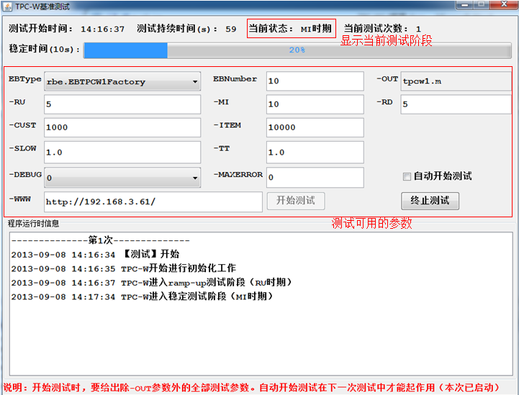Select the -MI input field
Screen dimensions: 519x395
(x=315, y=104)
